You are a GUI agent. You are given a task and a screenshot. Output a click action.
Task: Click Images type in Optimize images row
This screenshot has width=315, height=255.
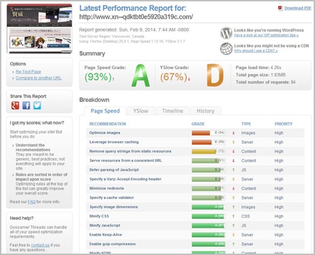point(248,133)
